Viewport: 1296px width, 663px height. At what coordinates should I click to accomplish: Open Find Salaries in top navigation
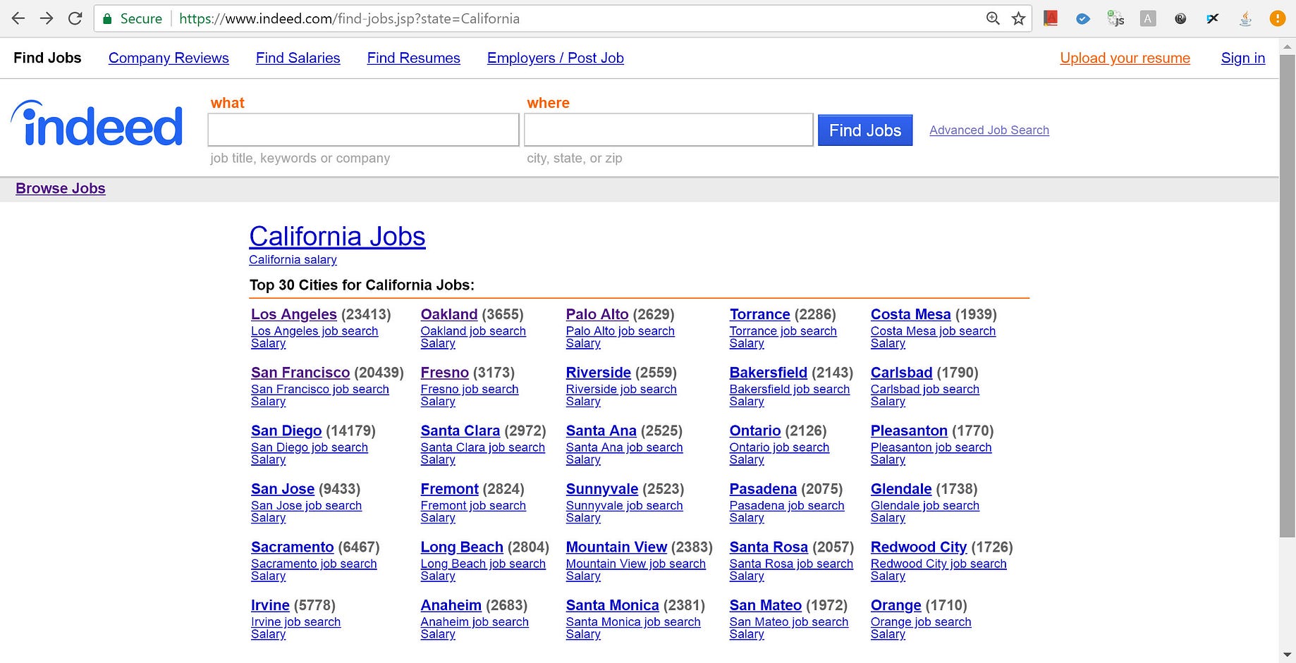tap(298, 58)
